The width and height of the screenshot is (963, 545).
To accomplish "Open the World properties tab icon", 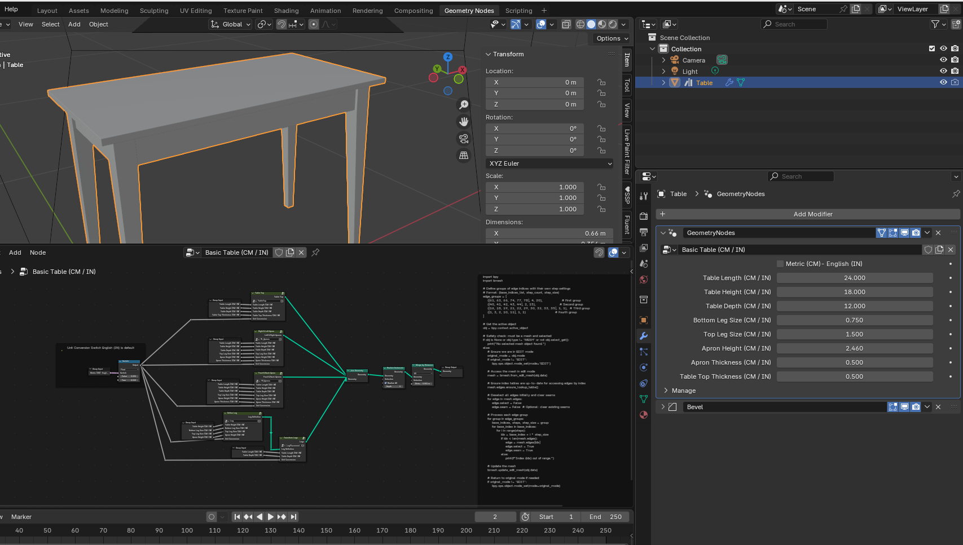I will [644, 280].
